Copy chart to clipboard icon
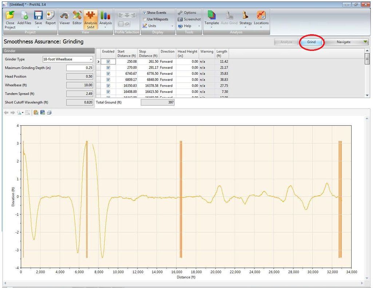Image resolution: width=373 pixels, height=289 pixels. (x=36, y=113)
